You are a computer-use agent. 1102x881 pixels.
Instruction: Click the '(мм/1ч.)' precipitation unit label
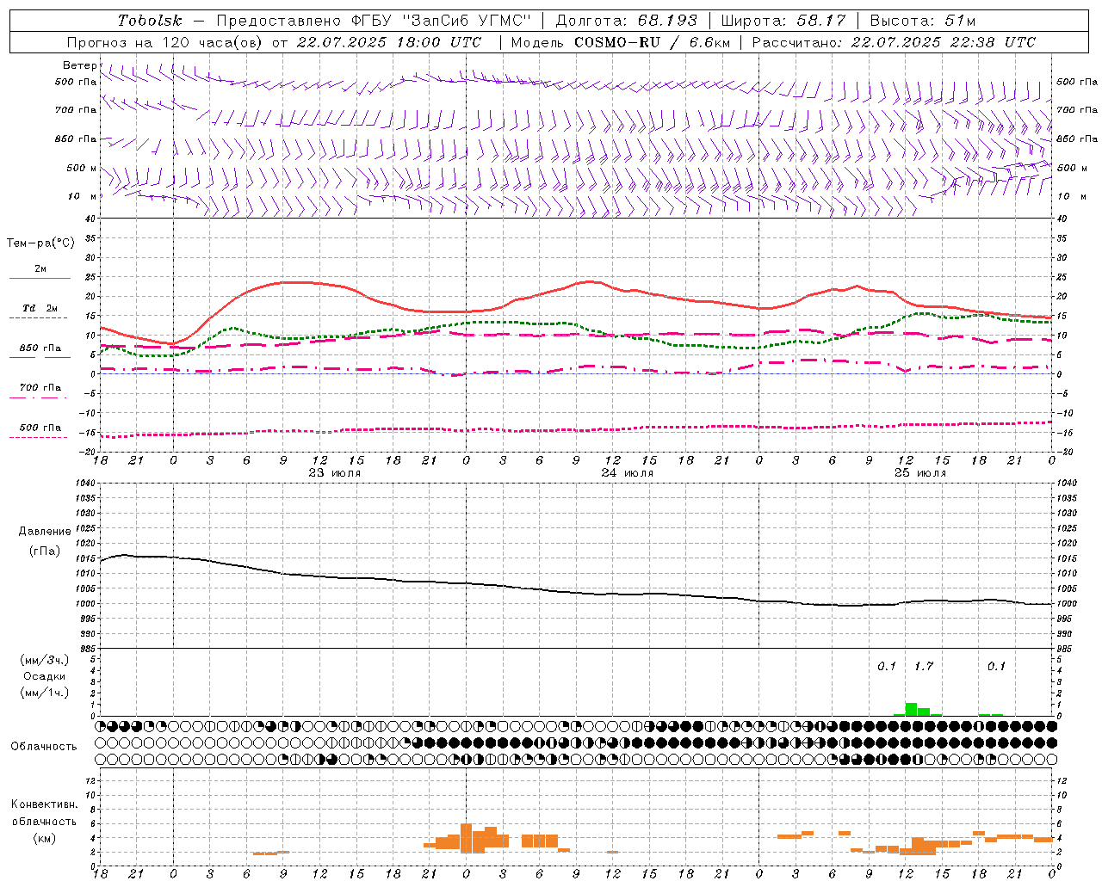click(44, 693)
